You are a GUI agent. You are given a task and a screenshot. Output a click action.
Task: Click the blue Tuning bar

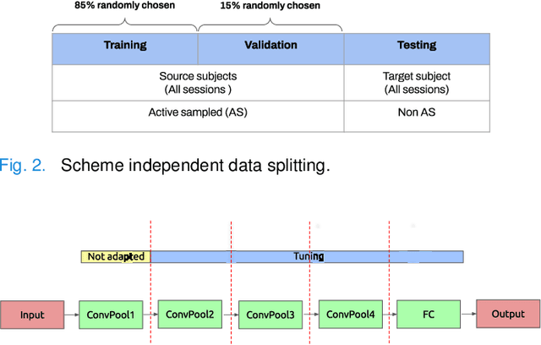click(x=308, y=256)
